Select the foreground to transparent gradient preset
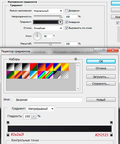 pos(18,67)
